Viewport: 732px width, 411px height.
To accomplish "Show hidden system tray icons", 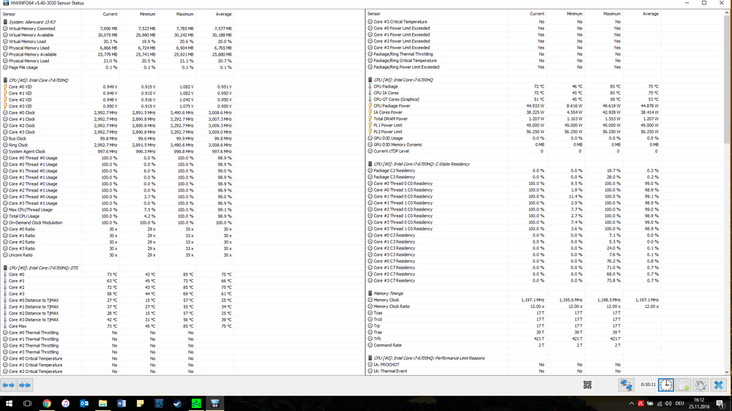I will [632, 403].
